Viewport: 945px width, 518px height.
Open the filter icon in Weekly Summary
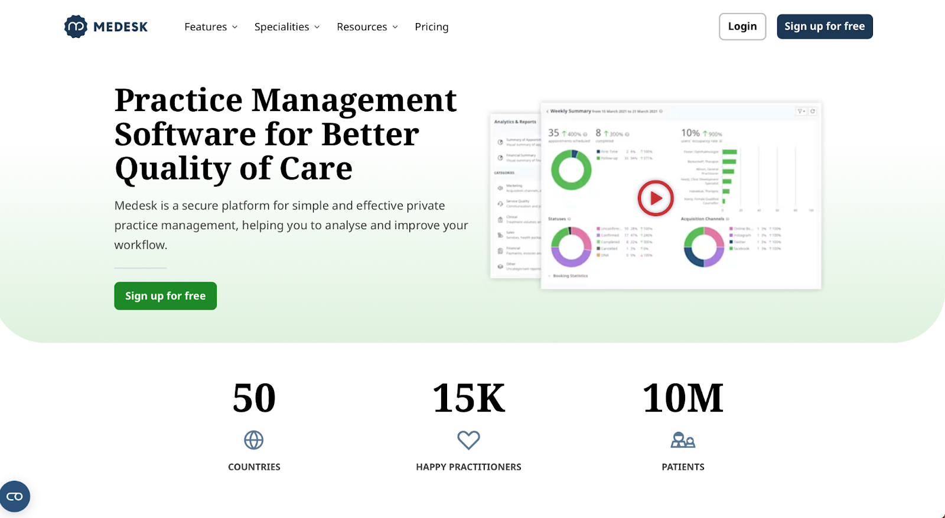801,111
